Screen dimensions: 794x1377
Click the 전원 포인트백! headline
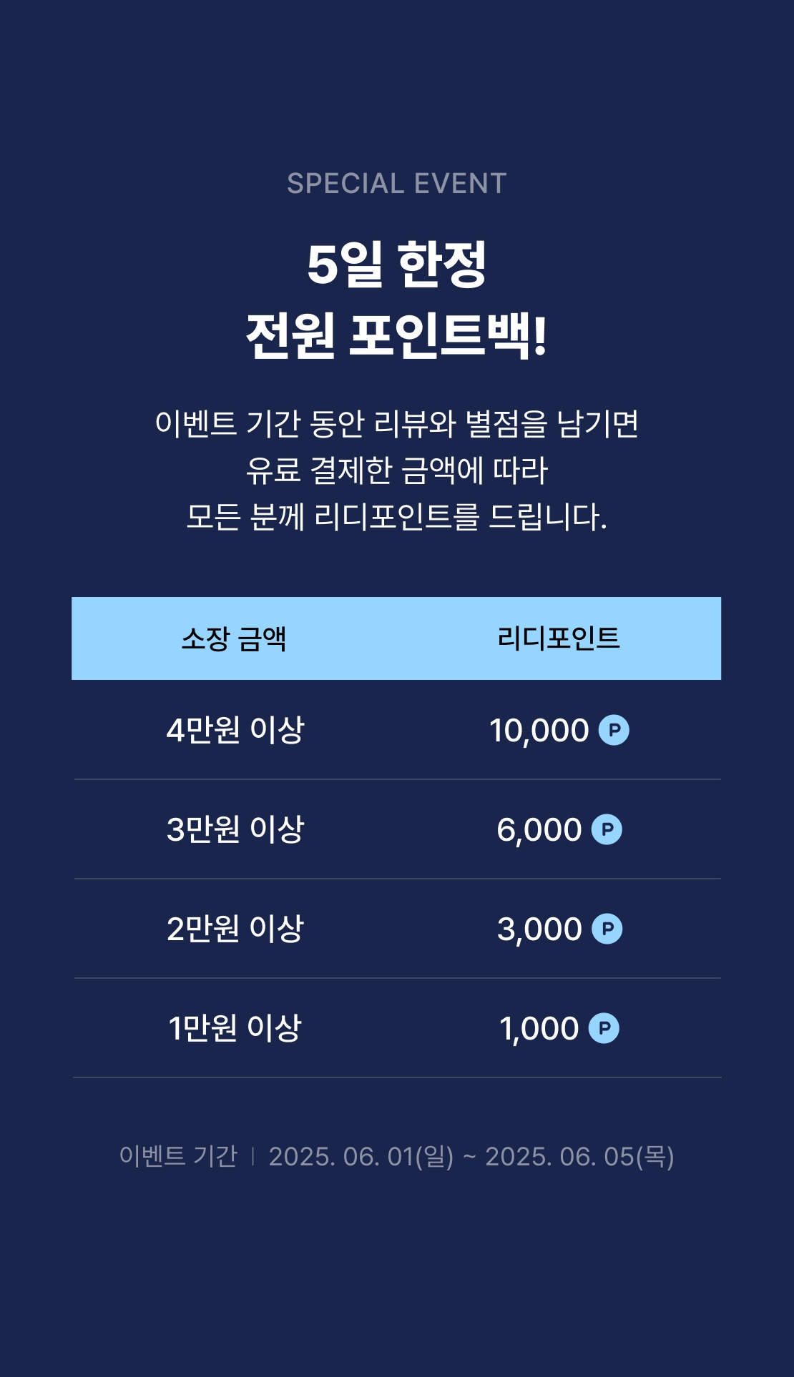point(397,335)
